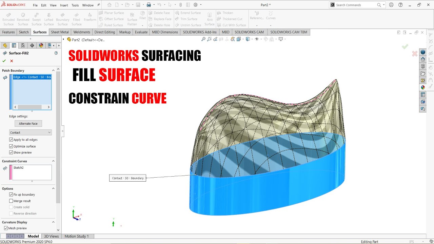
Task: Open Appearances color ball in task pane
Action: pyautogui.click(x=423, y=87)
